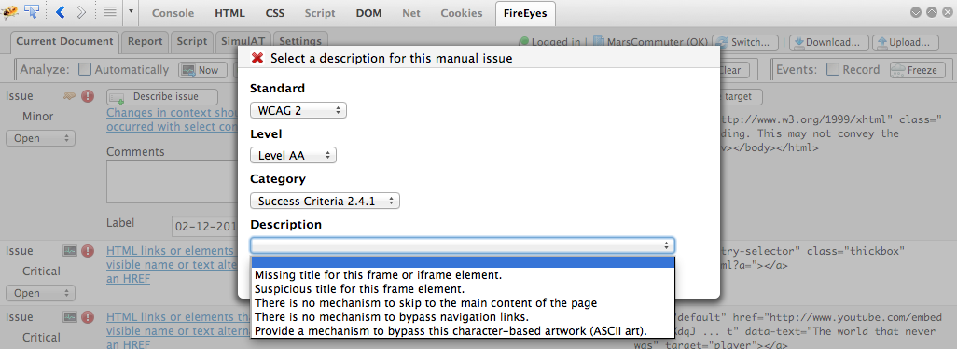The image size is (957, 349).
Task: Select 'Suspicious title for this frame element.'
Action: pyautogui.click(x=360, y=288)
